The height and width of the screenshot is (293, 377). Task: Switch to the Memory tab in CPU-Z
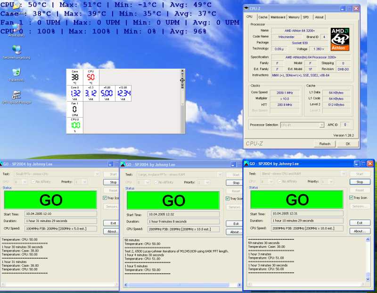pos(294,17)
